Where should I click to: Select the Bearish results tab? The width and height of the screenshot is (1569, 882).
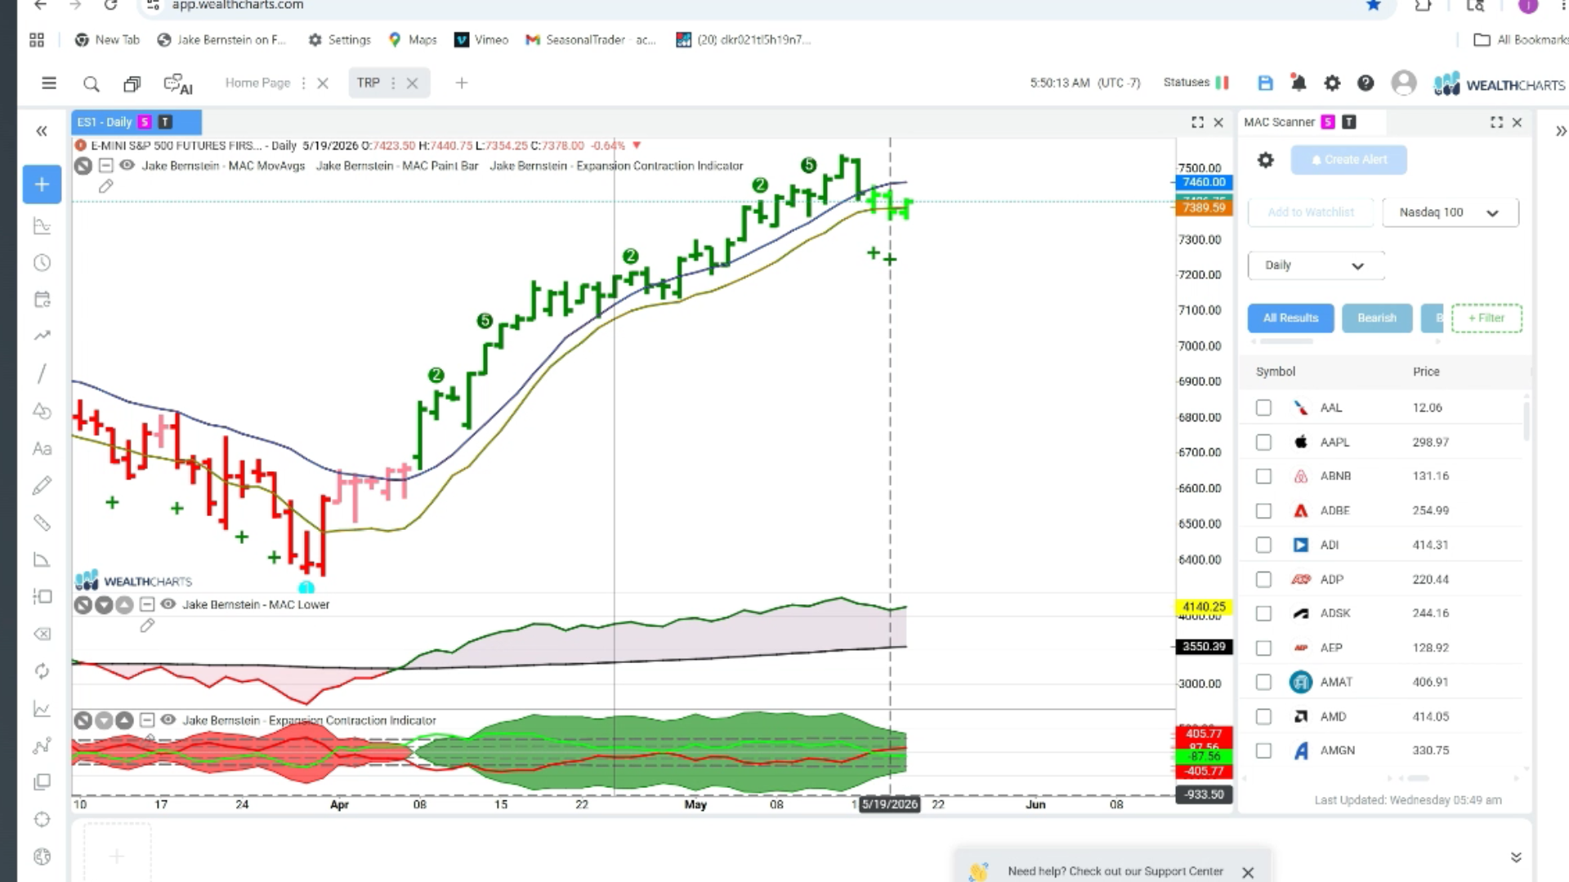1377,318
